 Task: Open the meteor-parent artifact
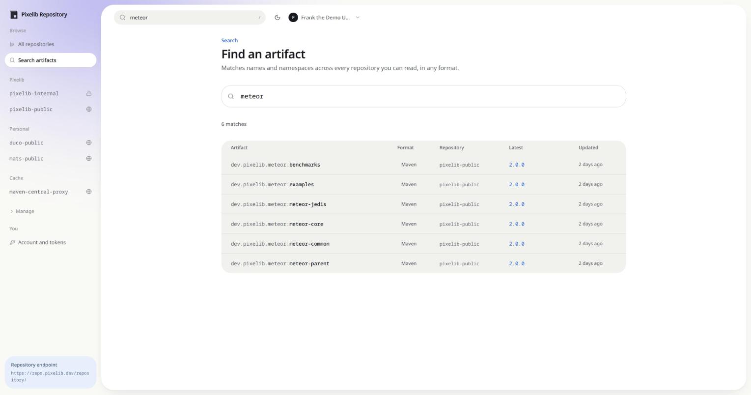(x=423, y=263)
